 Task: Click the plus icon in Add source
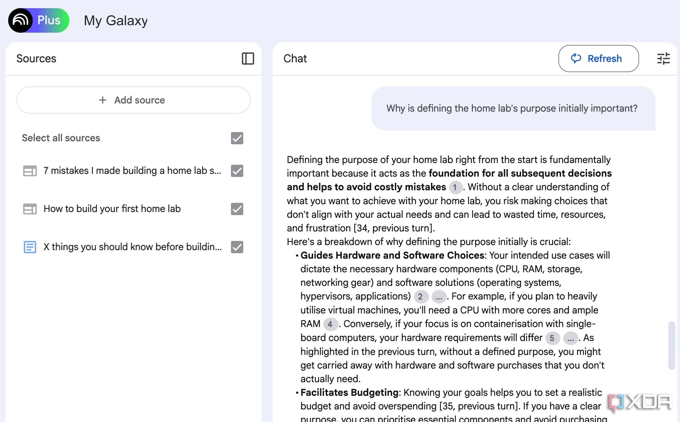103,100
